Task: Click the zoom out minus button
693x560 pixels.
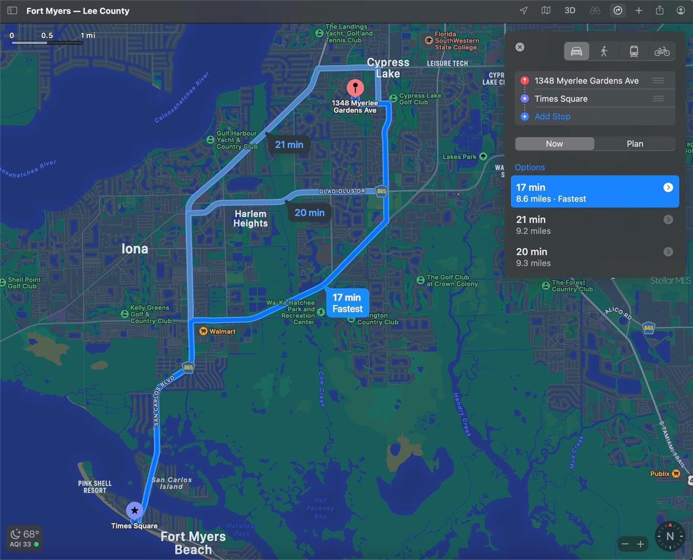Action: pos(625,544)
